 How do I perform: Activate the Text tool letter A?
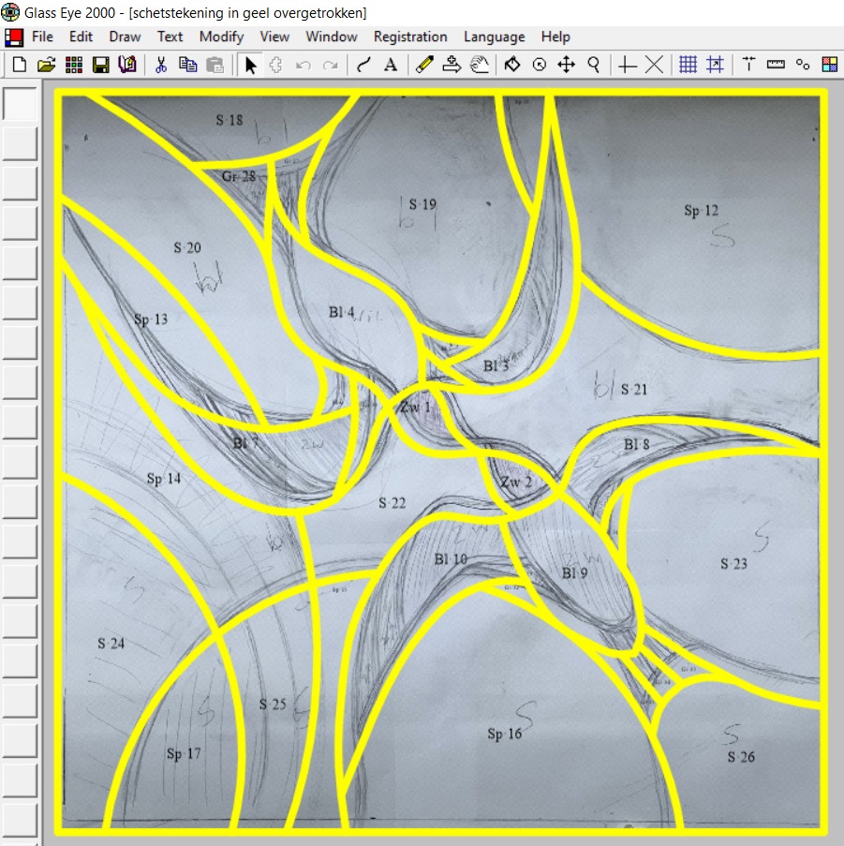[x=391, y=65]
